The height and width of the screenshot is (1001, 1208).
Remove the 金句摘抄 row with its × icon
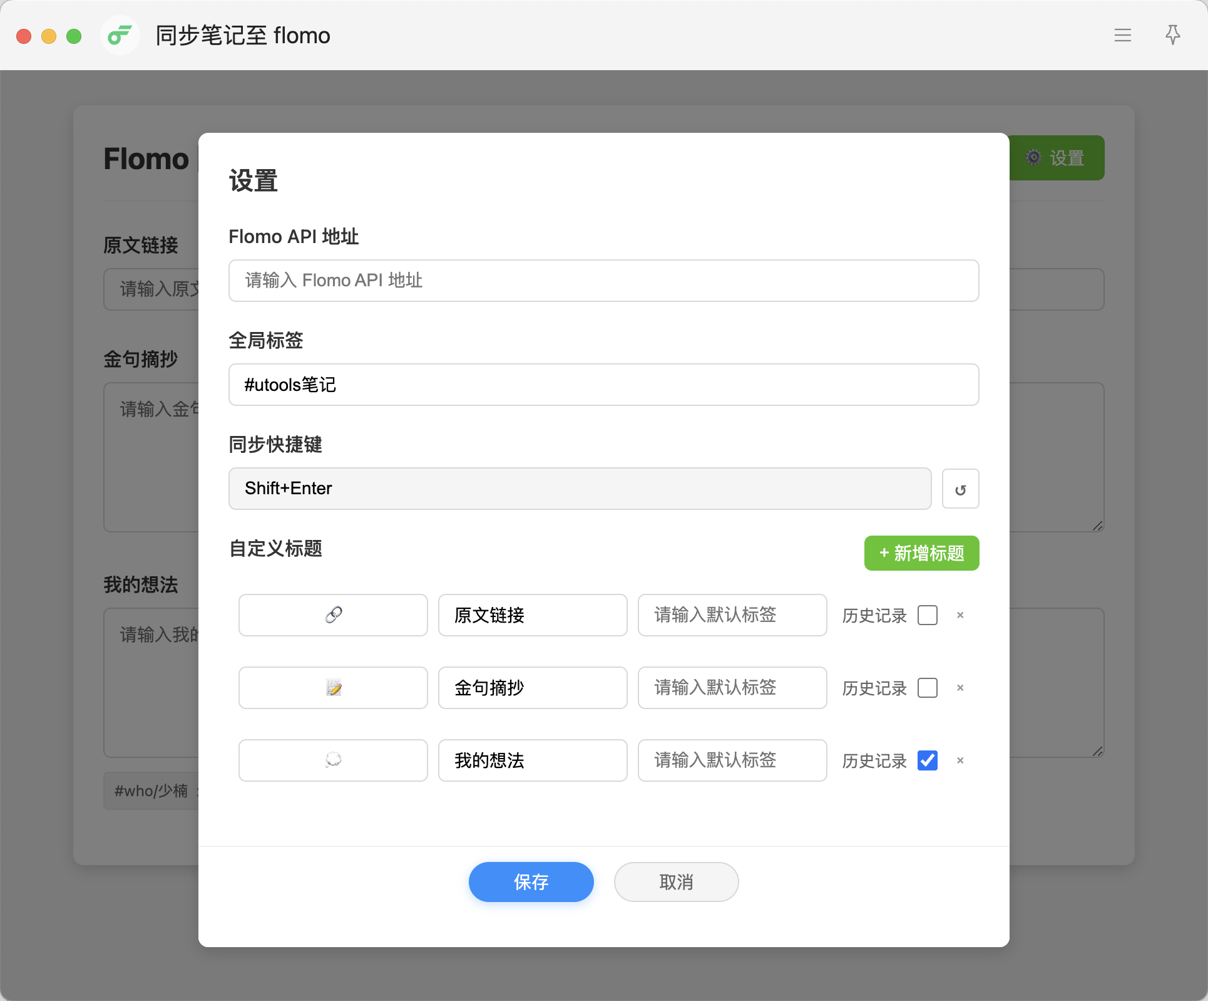[x=960, y=688]
